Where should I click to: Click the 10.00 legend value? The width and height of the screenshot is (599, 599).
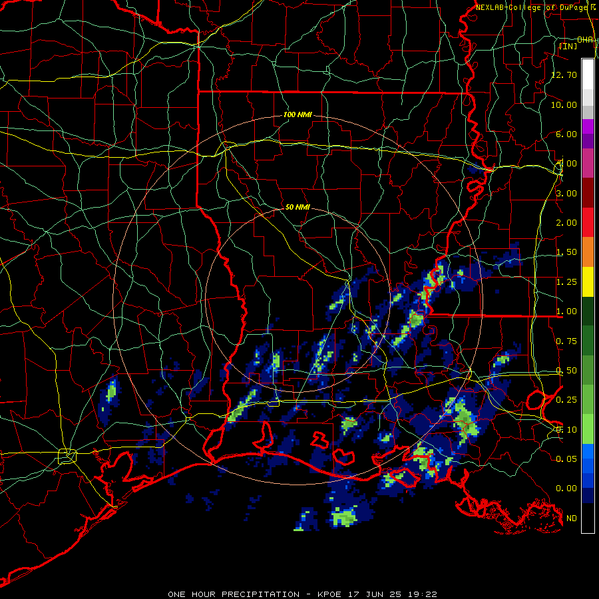[564, 104]
